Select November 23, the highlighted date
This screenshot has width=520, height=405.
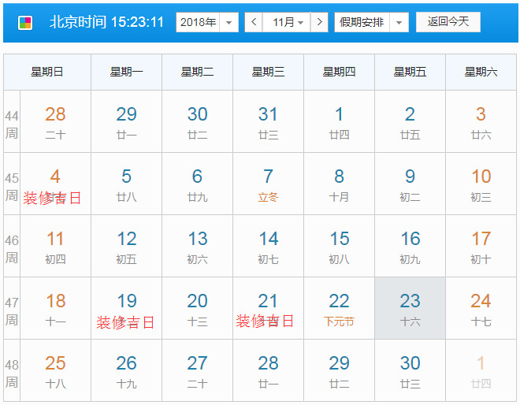(410, 308)
